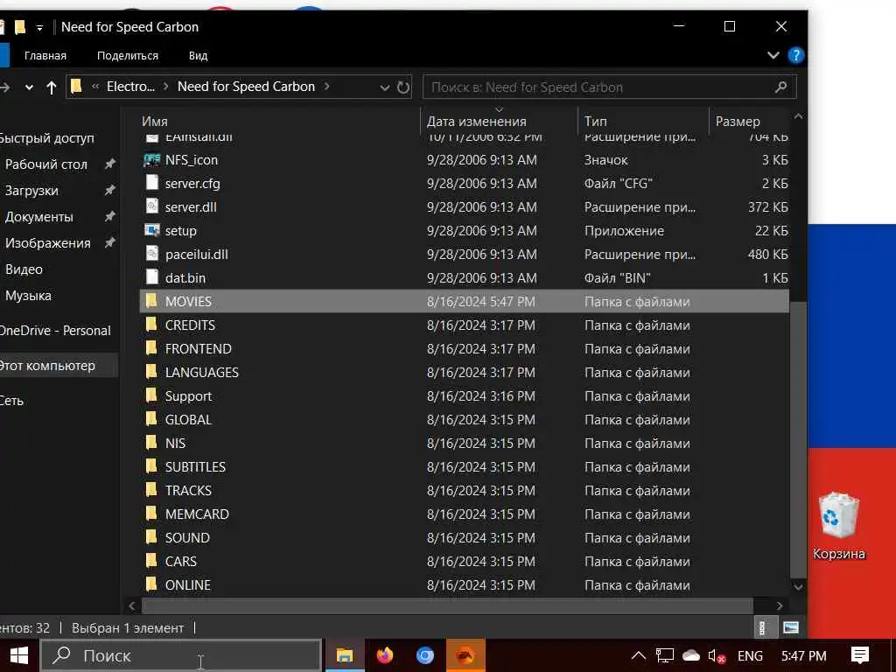Click the ONLINE folder icon
Screen dimensions: 896x672
tap(151, 584)
